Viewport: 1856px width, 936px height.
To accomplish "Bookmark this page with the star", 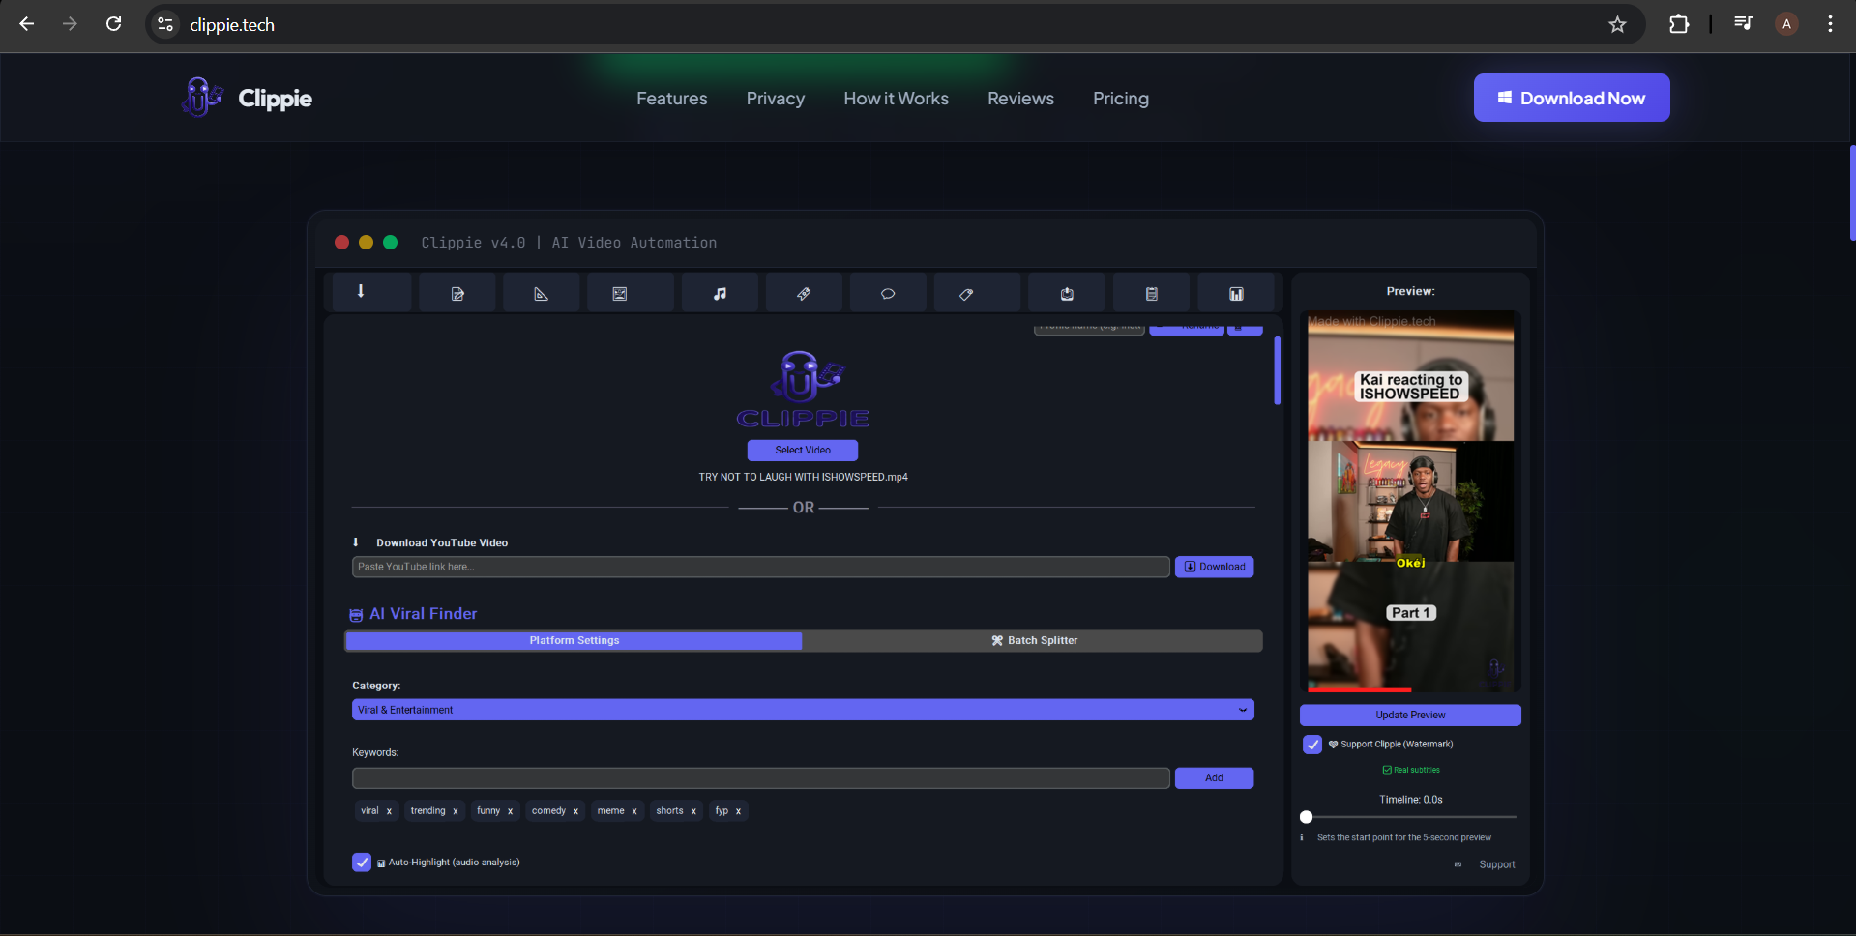I will click(x=1617, y=24).
